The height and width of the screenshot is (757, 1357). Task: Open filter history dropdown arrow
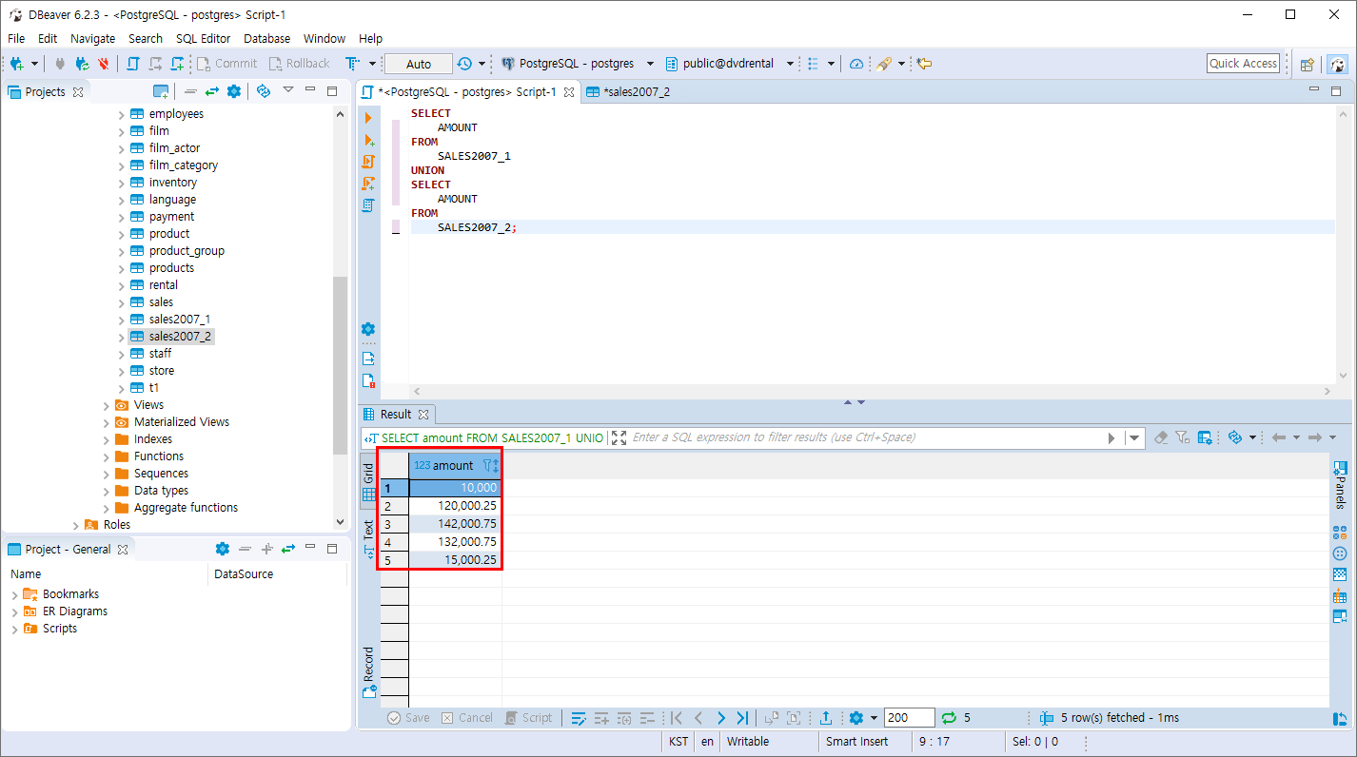pos(1134,437)
